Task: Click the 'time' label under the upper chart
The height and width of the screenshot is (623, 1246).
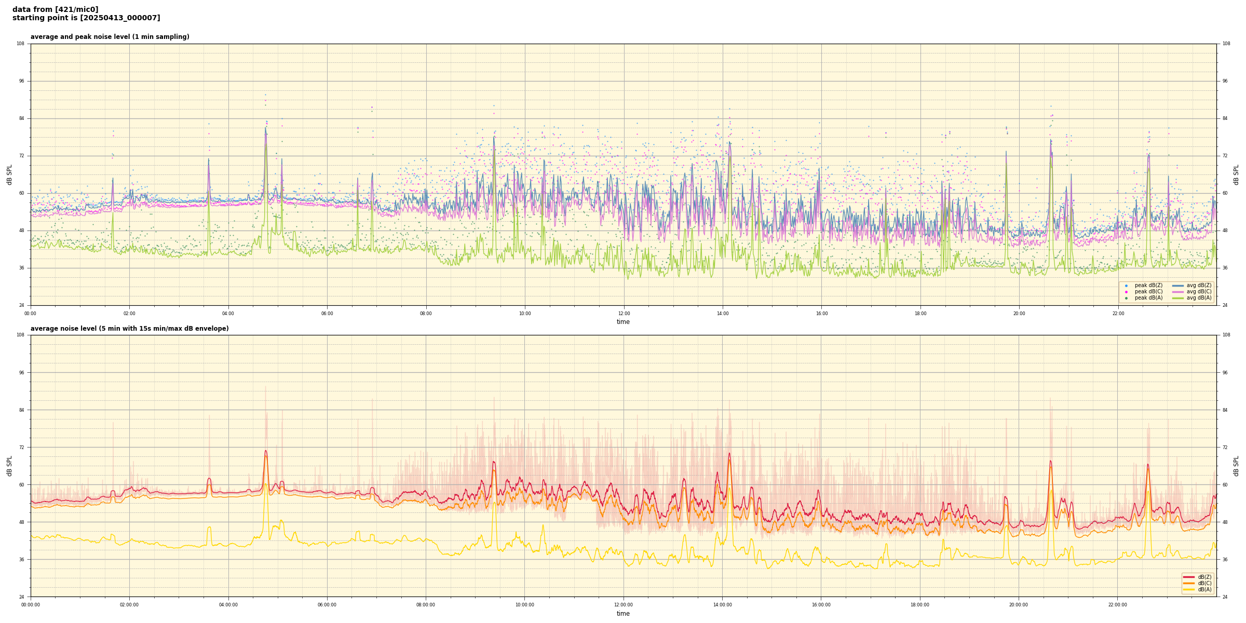Action: click(x=623, y=322)
